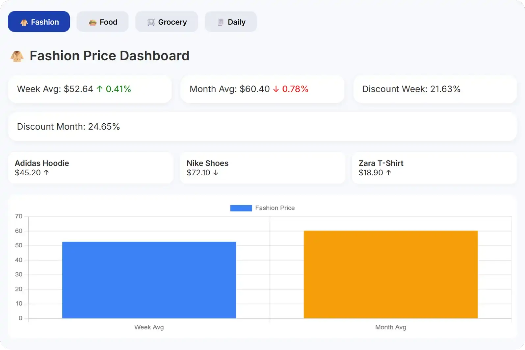Open the Nike Shoes product card
Viewport: 525px width, 350px height.
click(x=262, y=168)
